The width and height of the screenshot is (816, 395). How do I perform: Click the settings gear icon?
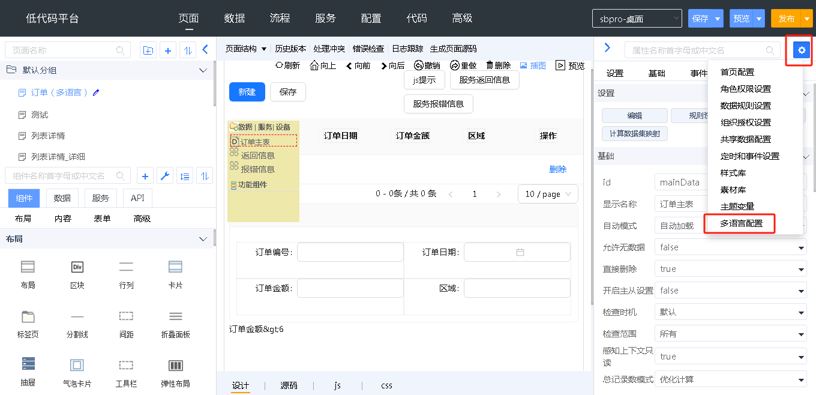(801, 50)
